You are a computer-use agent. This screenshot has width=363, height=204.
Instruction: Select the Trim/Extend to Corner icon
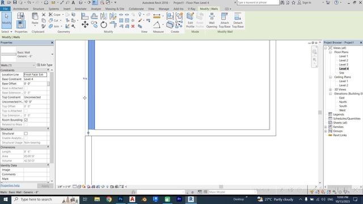point(113,24)
